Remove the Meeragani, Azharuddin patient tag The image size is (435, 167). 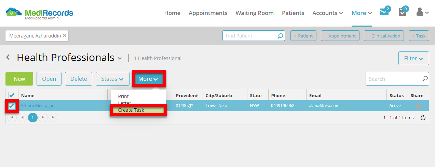(65, 35)
